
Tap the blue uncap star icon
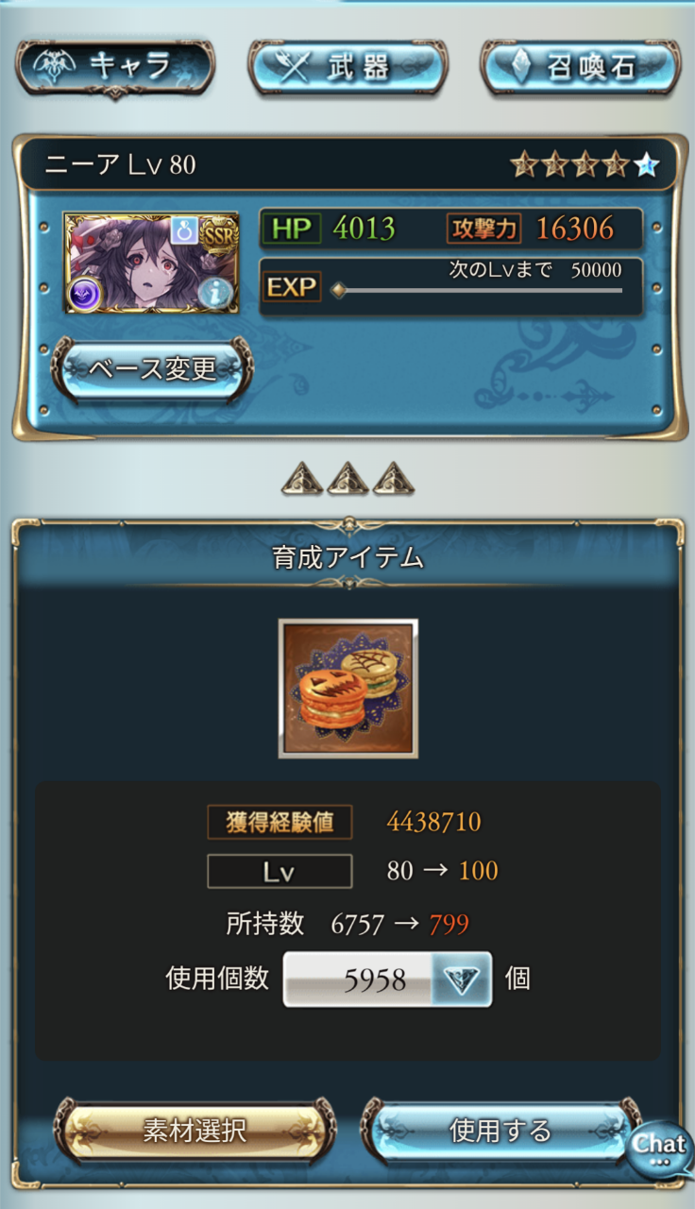click(645, 165)
